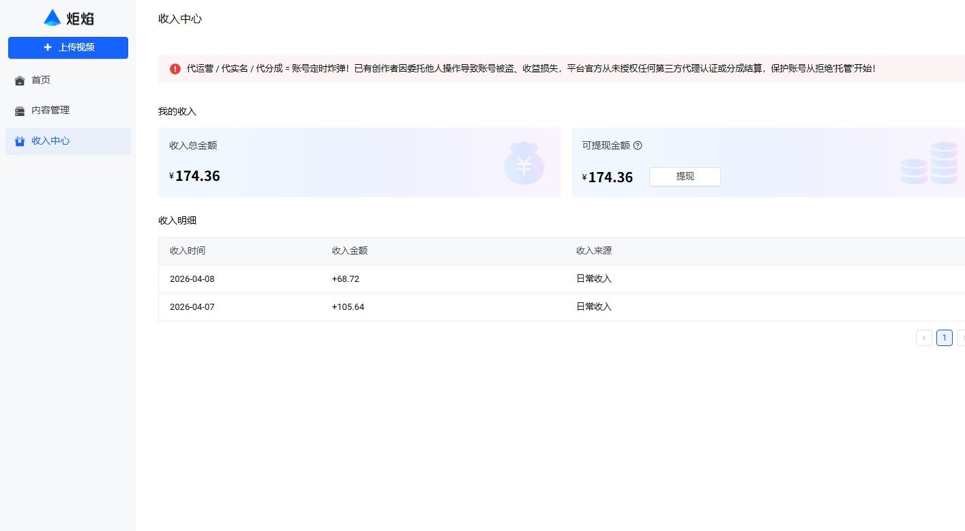Click the 炬焰 logo icon

click(x=53, y=17)
